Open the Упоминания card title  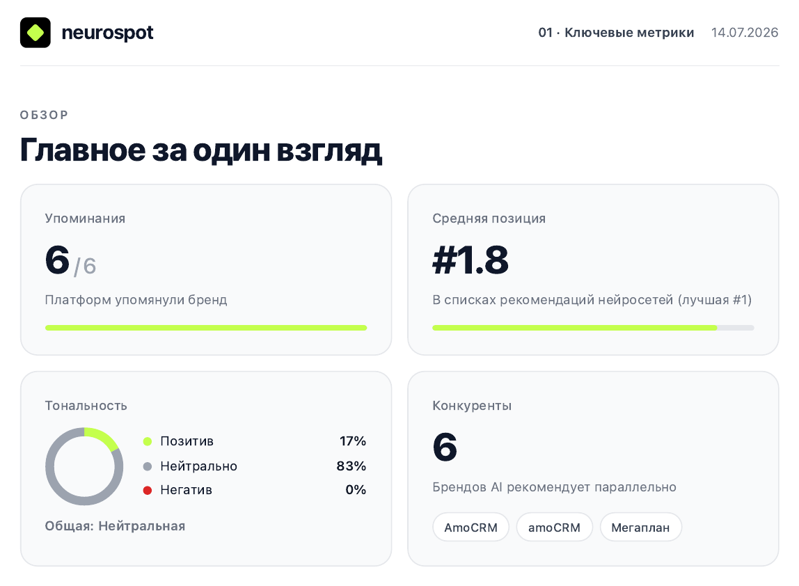85,218
